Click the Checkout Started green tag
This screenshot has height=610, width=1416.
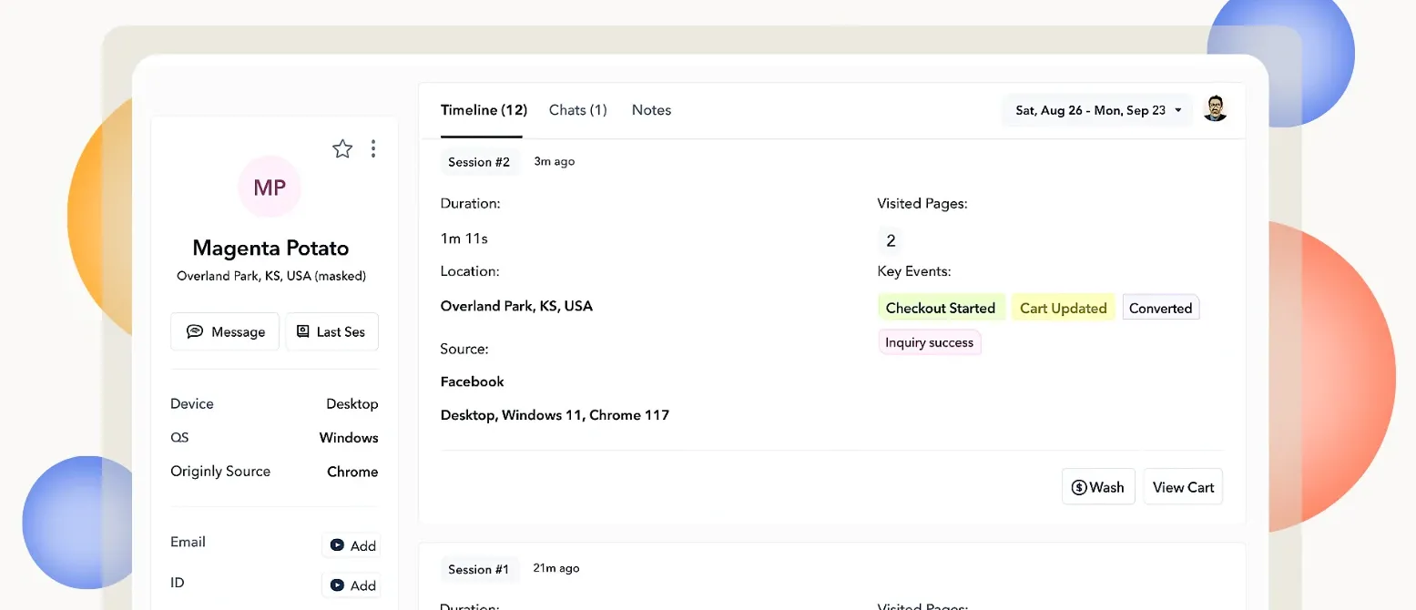click(941, 308)
